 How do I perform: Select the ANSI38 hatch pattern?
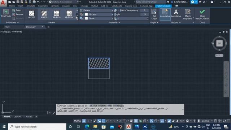pos(44,14)
